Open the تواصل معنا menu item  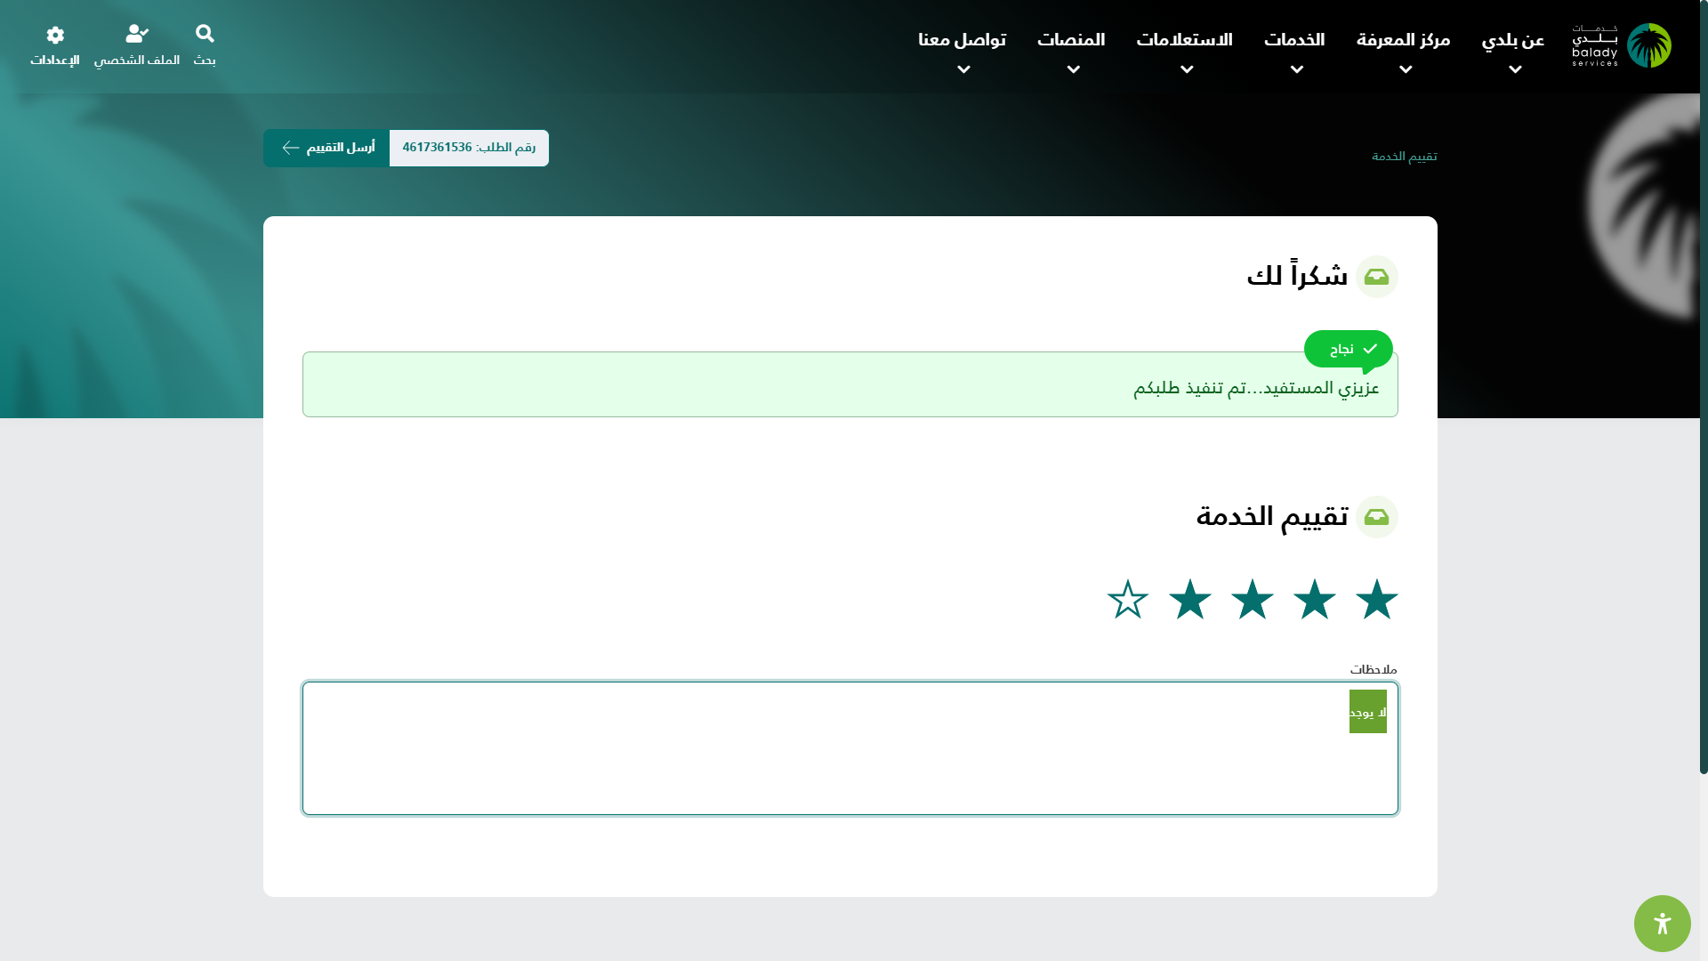point(962,40)
